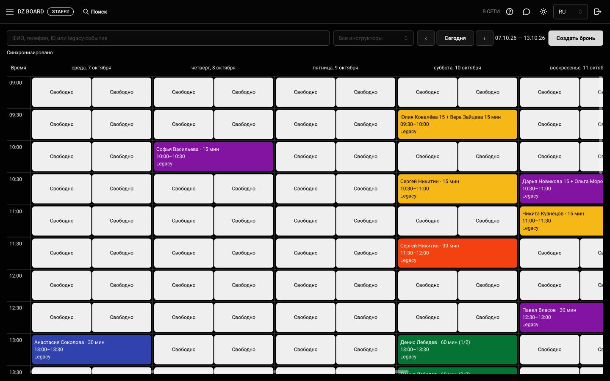Click the 12:00 time row label
Image resolution: width=610 pixels, height=381 pixels.
(x=16, y=276)
